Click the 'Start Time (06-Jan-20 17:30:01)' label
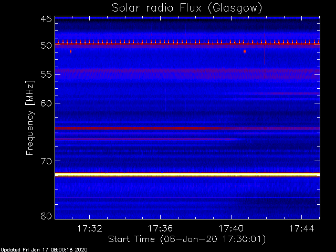This screenshot has height=252, width=336. pos(187,239)
